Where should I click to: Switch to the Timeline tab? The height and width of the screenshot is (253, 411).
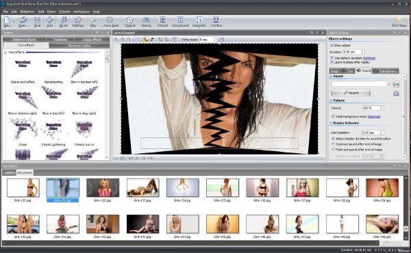click(10, 173)
